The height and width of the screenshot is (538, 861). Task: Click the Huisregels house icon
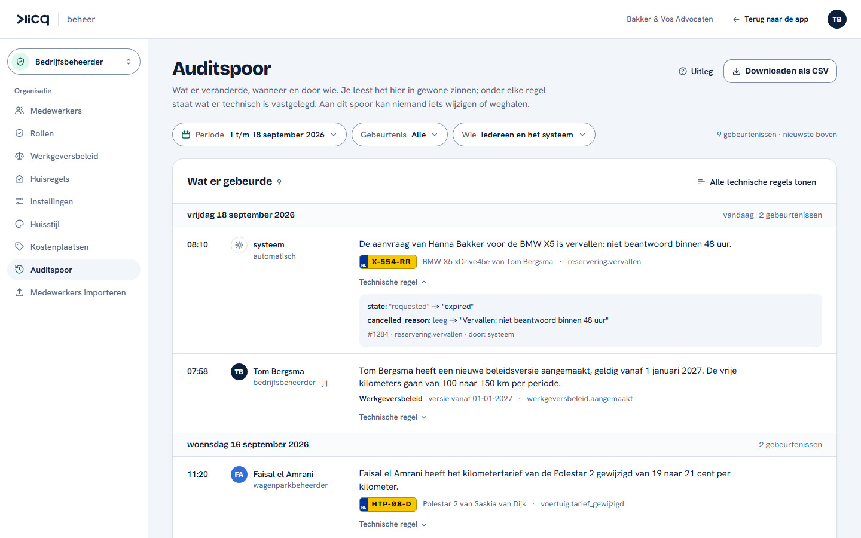[x=20, y=179]
